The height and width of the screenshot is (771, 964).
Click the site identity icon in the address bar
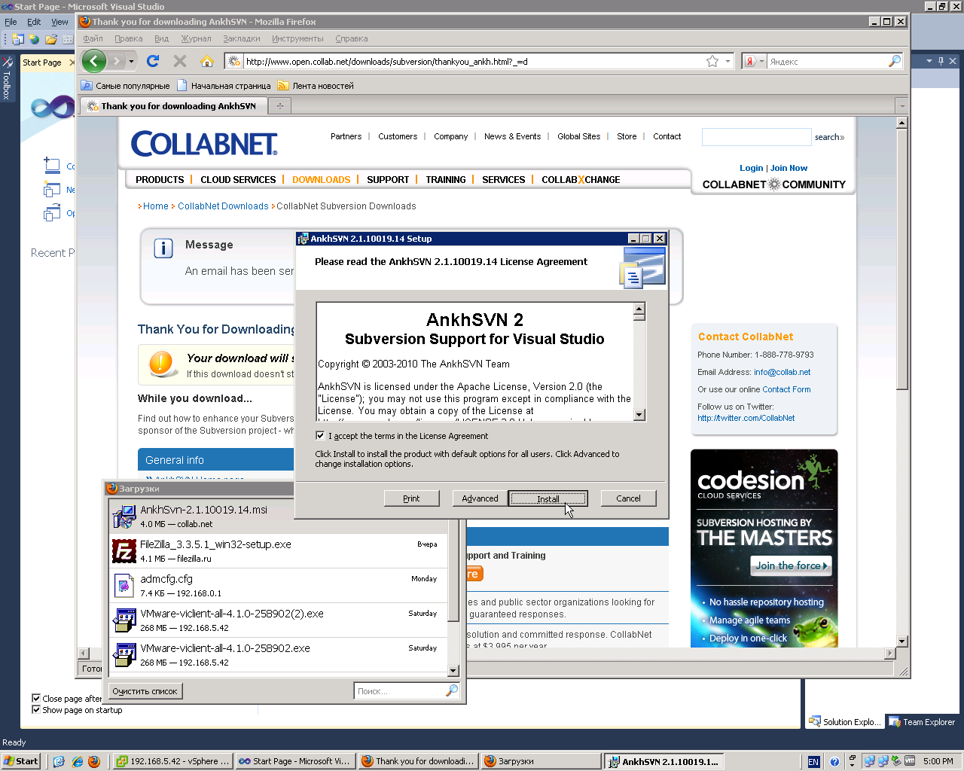tap(234, 61)
